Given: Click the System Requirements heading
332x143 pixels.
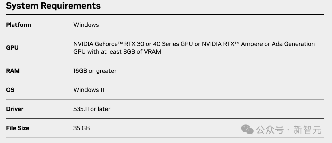Looking at the screenshot, I should tap(53, 6).
